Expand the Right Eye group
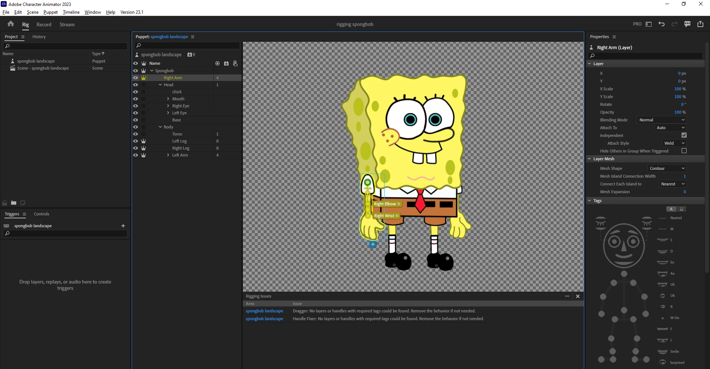 (168, 106)
